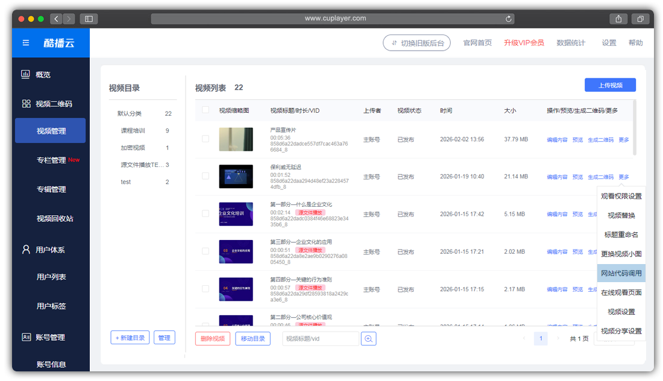Open 用户标签 in the sidebar

pyautogui.click(x=51, y=306)
